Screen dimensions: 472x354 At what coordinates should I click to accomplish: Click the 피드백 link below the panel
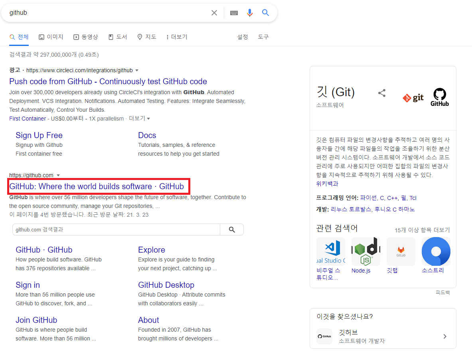click(442, 293)
